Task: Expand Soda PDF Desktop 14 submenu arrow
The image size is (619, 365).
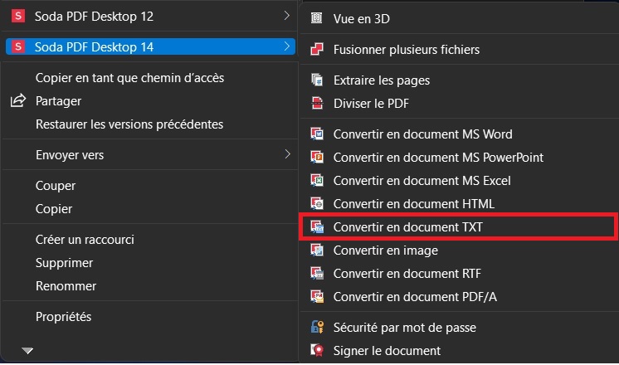Action: point(287,46)
